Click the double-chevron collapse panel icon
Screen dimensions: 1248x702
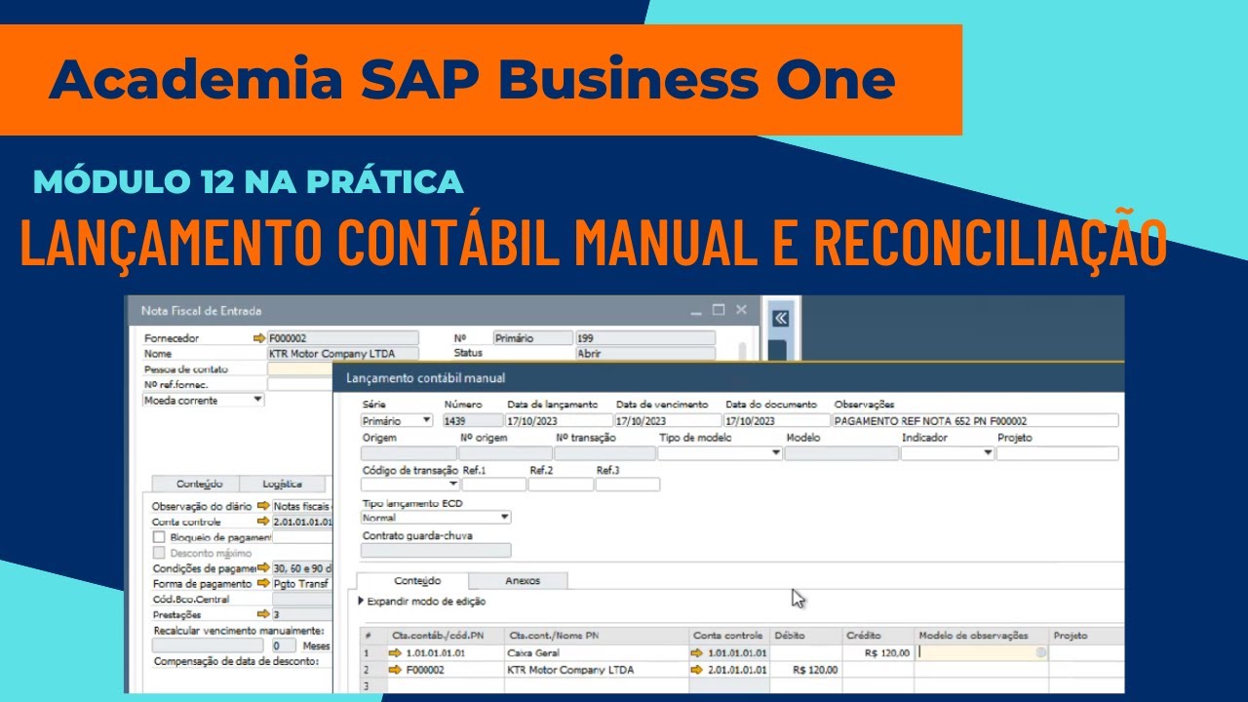pos(780,319)
